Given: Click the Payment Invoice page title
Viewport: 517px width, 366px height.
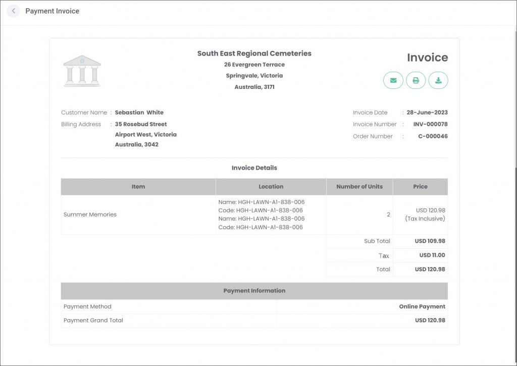Looking at the screenshot, I should click(53, 11).
